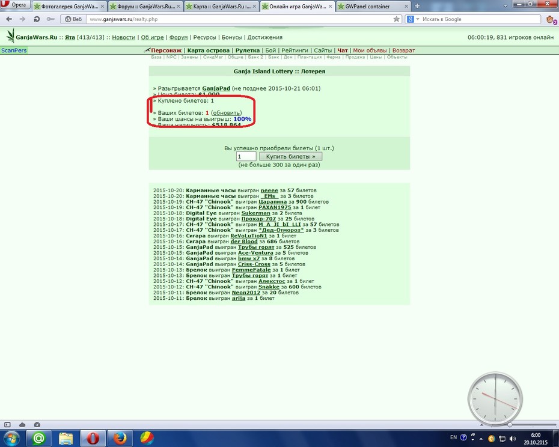The image size is (559, 447).
Task: Click the обновить refresh link
Action: 227,112
